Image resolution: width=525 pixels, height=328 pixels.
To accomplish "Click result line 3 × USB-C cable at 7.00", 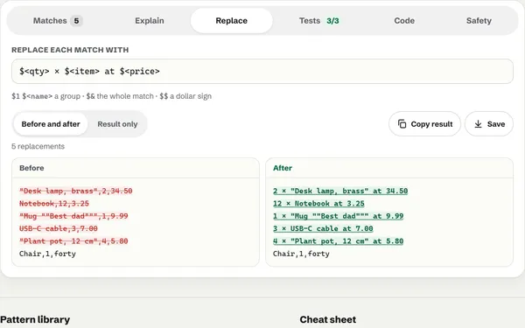I will [x=323, y=228].
